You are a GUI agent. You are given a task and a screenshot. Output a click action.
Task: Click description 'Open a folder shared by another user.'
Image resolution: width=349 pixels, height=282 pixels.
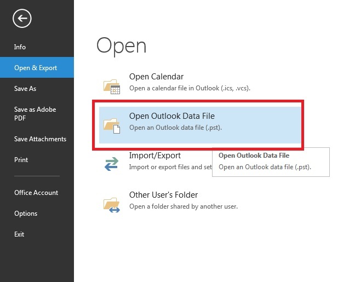pos(184,206)
